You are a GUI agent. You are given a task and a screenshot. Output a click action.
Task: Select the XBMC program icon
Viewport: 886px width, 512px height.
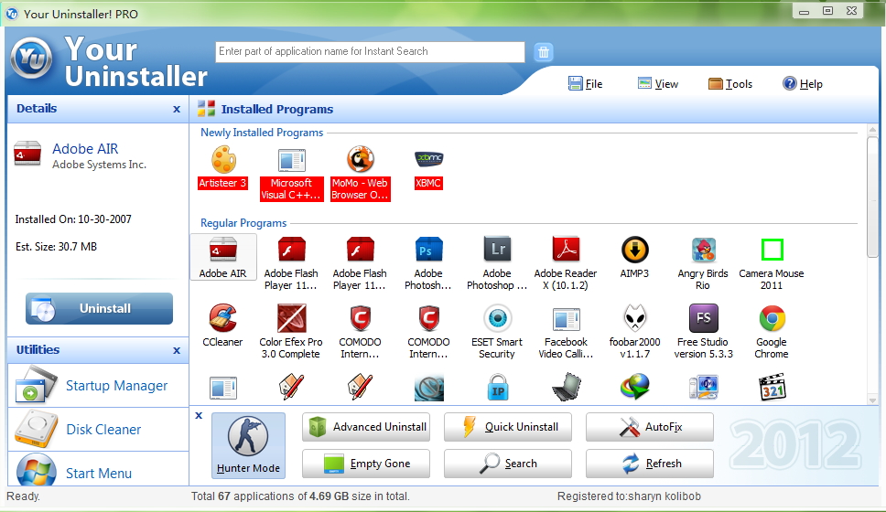(x=428, y=160)
